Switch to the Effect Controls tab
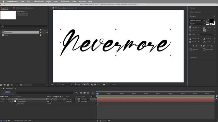Viewport: 218px width, 122px height. pos(25,8)
